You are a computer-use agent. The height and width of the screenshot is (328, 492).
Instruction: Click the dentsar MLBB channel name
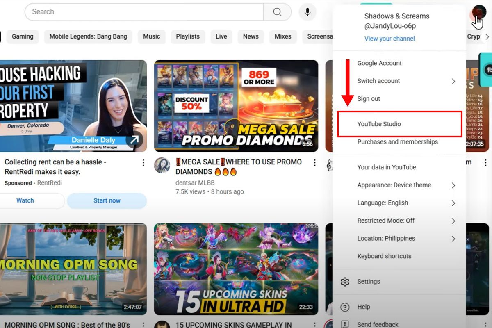pos(195,182)
